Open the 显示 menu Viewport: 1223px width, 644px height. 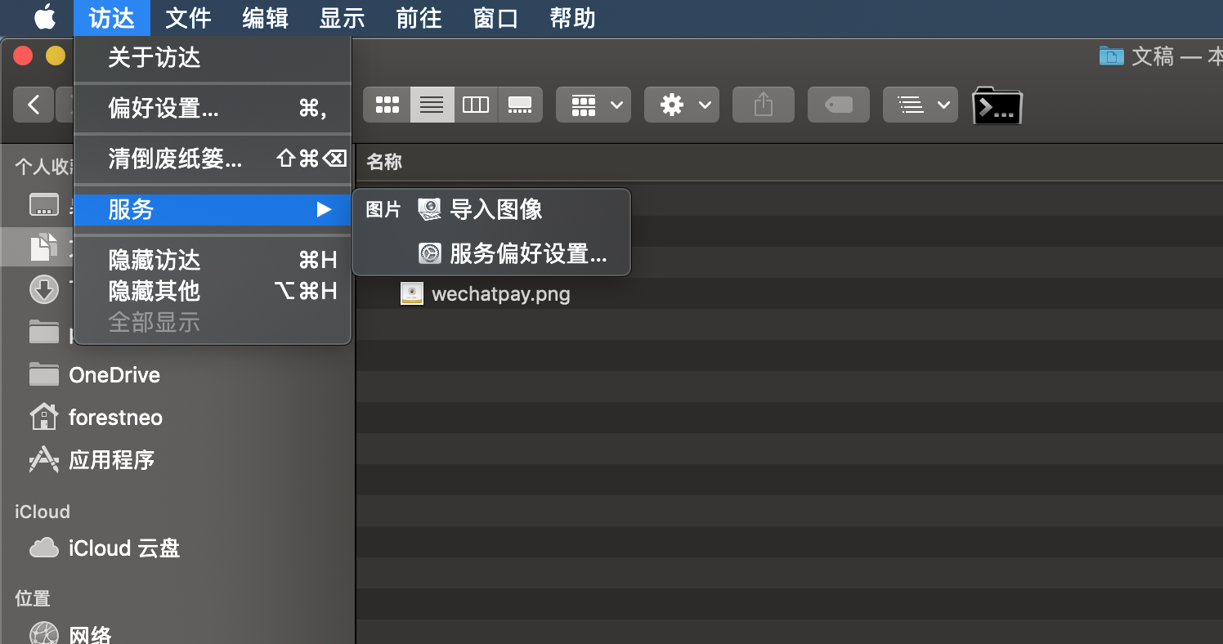pos(342,17)
